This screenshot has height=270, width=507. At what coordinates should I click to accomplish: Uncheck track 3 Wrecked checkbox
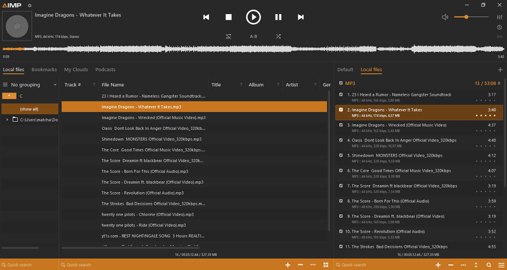tap(341, 125)
